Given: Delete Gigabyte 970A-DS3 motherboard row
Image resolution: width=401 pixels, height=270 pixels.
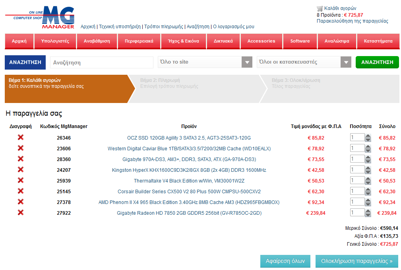Looking at the screenshot, I should point(21,159).
